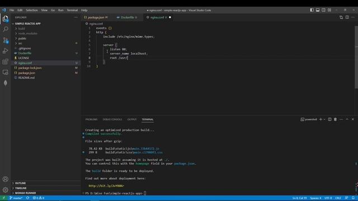Switch to the Dockerfile editor tab
The image size is (358, 201).
[127, 17]
